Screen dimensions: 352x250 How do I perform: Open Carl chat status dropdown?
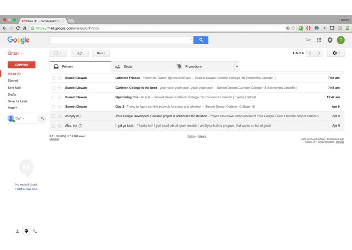(x=19, y=118)
